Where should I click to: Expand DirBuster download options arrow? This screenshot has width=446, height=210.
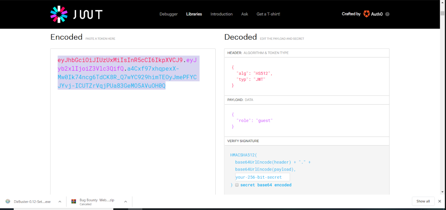60,202
